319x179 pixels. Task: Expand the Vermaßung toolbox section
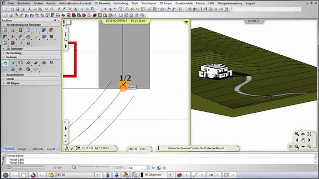(x=3, y=53)
